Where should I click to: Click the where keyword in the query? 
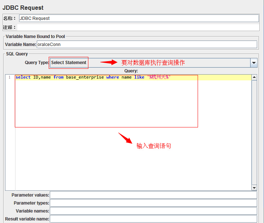tap(113, 77)
